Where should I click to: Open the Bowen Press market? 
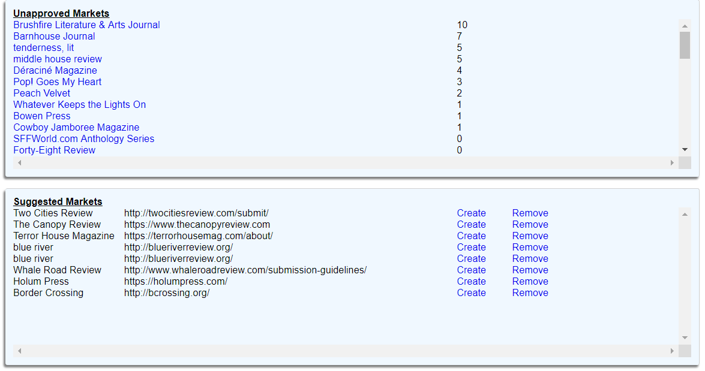coord(42,116)
